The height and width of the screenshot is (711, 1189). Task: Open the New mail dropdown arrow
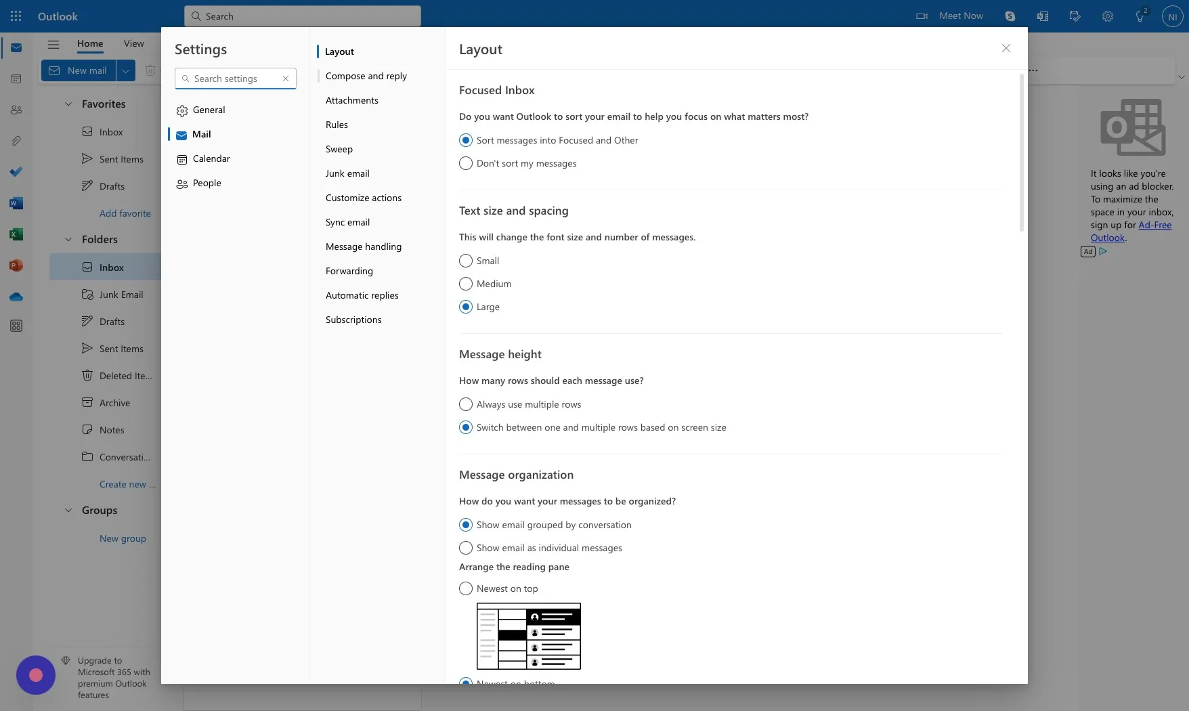(x=126, y=70)
